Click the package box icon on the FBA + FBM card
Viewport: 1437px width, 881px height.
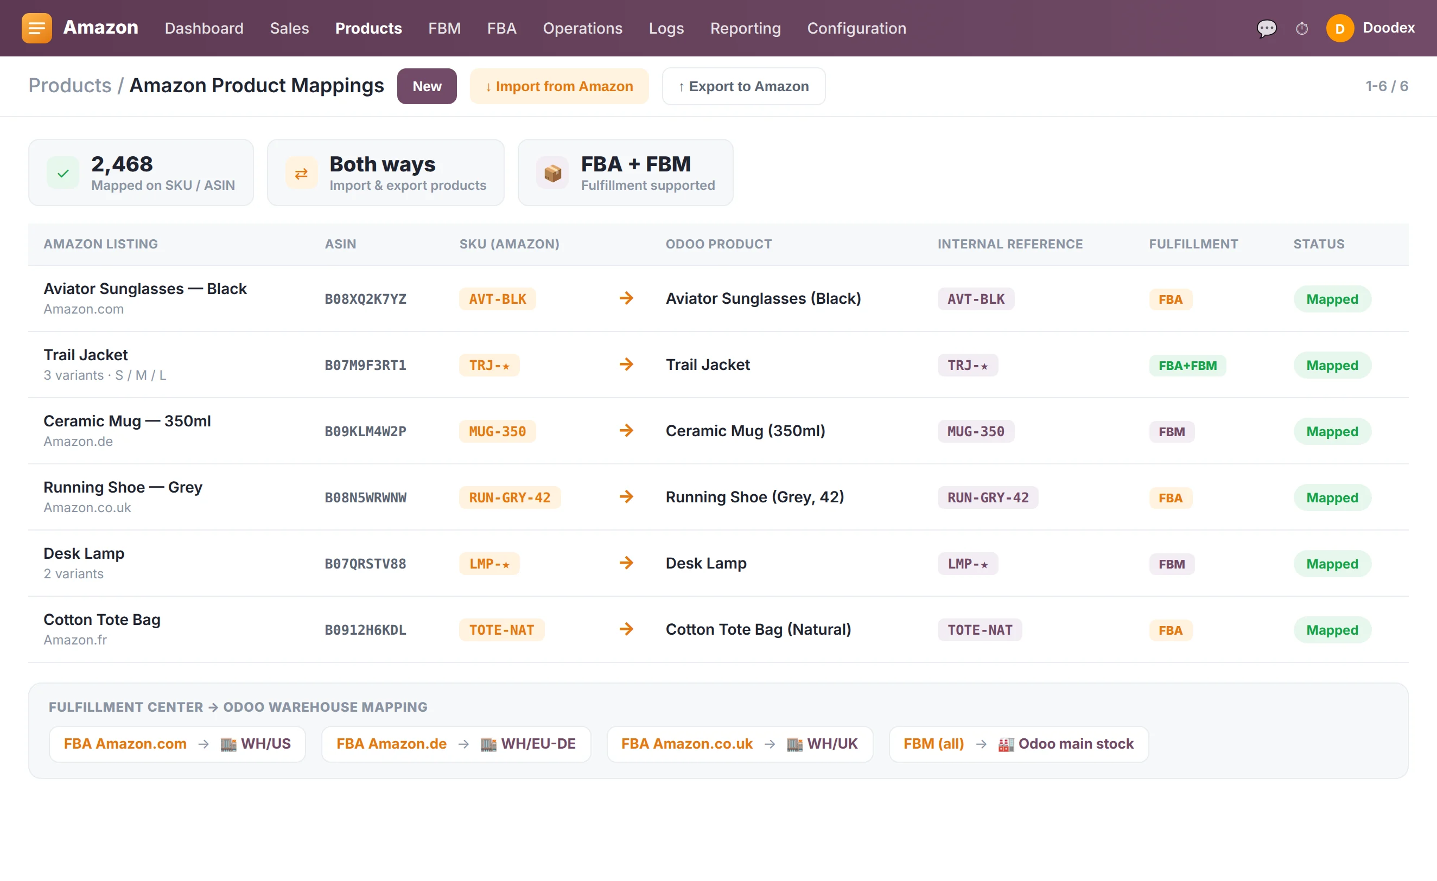[552, 173]
